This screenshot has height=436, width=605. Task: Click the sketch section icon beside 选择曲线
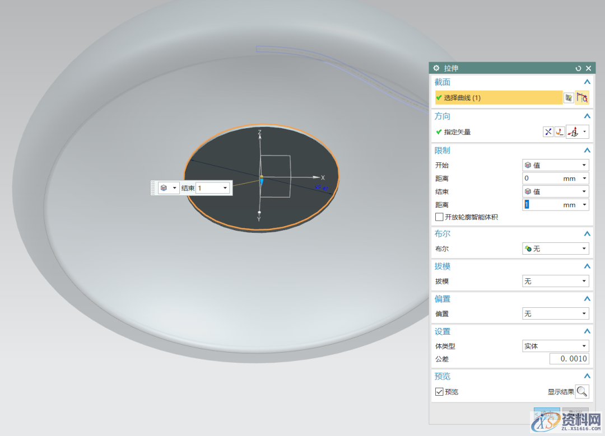[569, 98]
